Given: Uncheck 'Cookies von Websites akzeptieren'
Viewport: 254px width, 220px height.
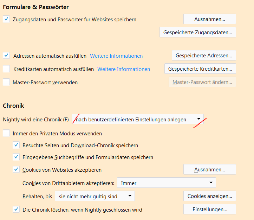Looking at the screenshot, I should click(16, 170).
